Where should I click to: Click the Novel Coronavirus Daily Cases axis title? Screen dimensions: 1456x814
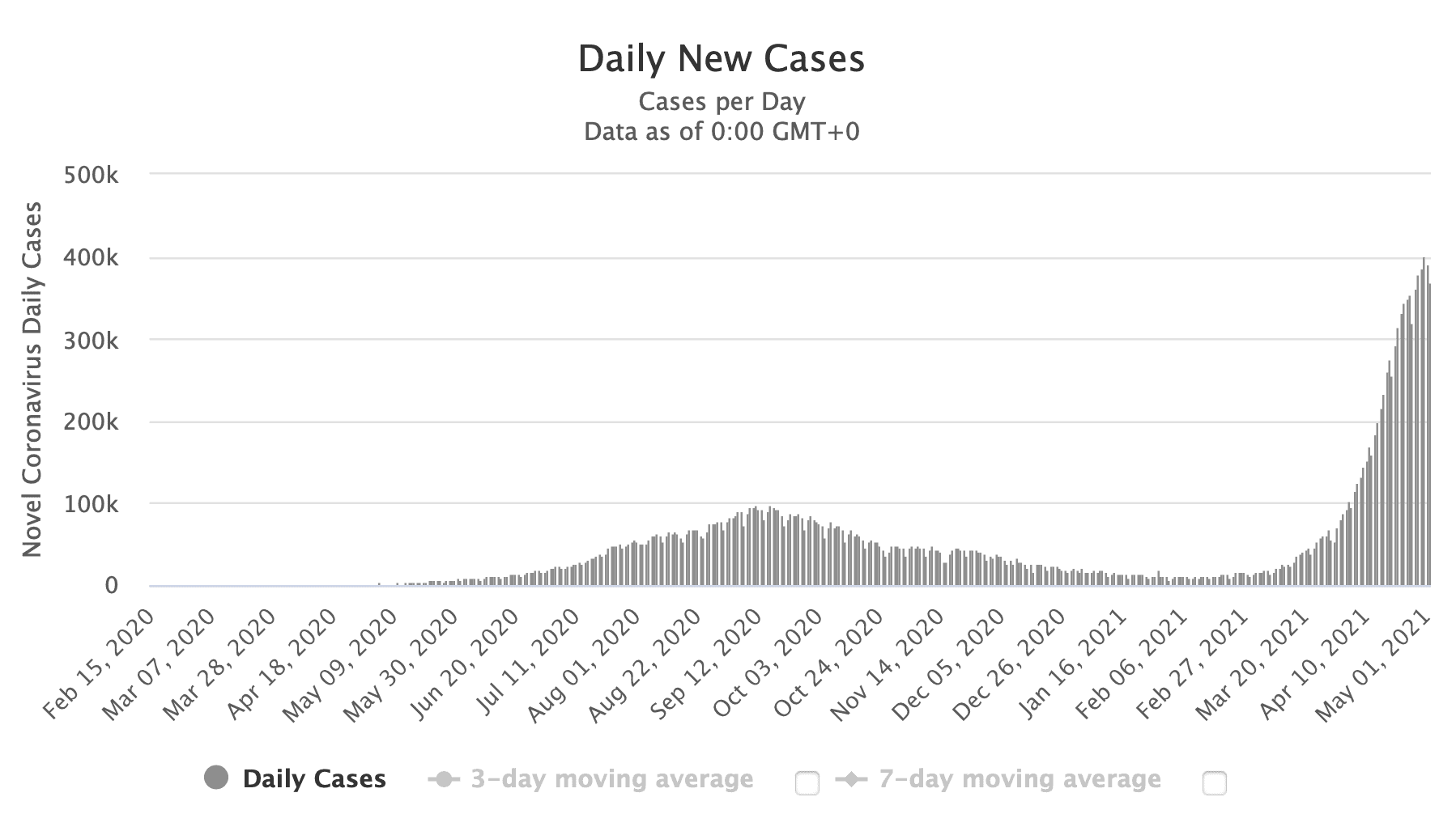(x=32, y=380)
